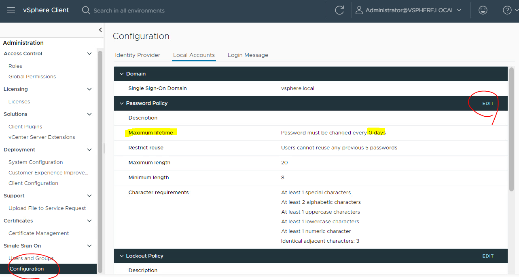Click the Character requirements label

point(159,193)
